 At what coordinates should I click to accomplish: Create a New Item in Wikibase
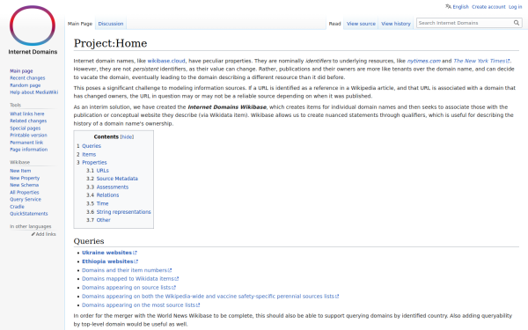tap(20, 171)
